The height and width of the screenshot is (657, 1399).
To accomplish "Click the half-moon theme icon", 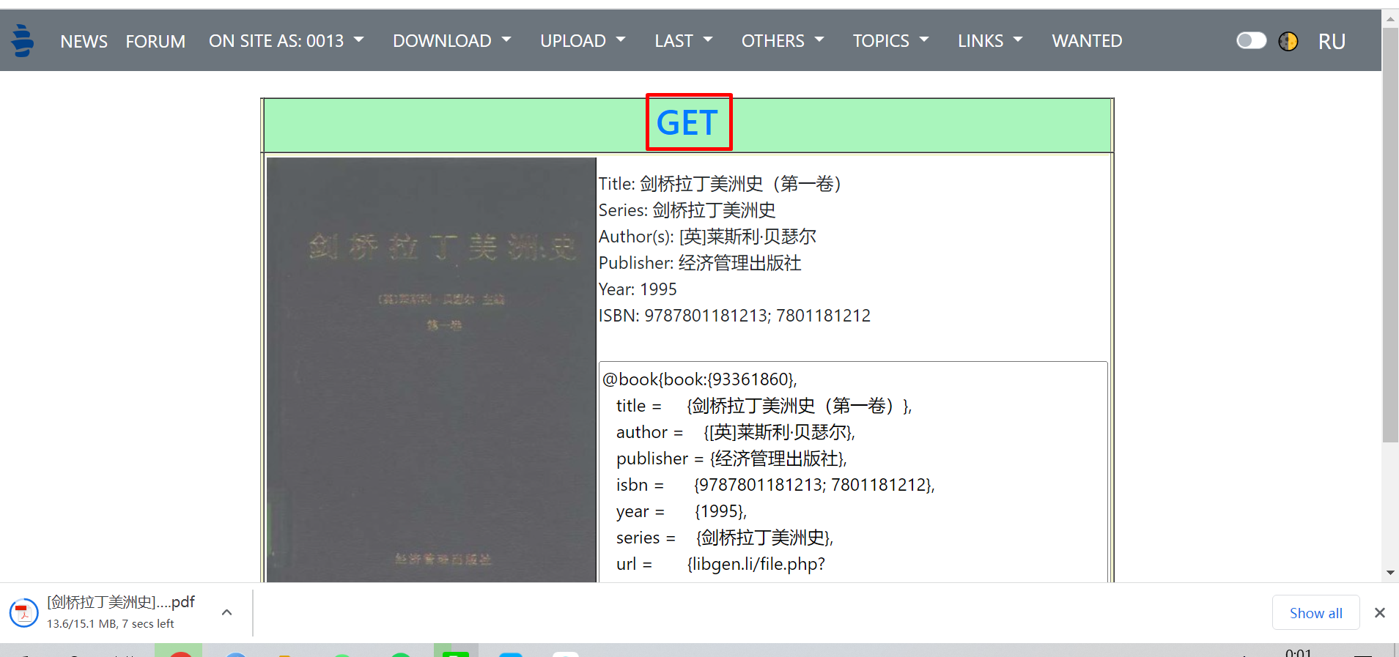I will pos(1288,41).
